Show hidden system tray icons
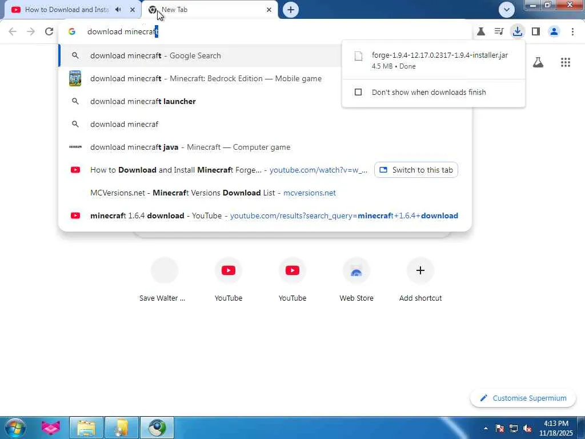This screenshot has width=585, height=439. 486,428
